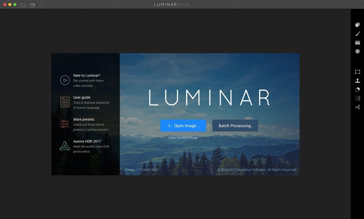Click the version 1.1.1 build 3387 text

tap(141, 170)
